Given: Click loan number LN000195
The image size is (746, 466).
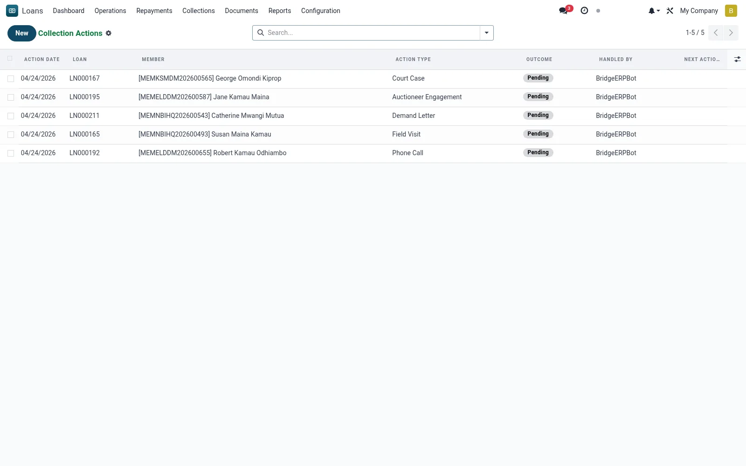Looking at the screenshot, I should pos(84,97).
